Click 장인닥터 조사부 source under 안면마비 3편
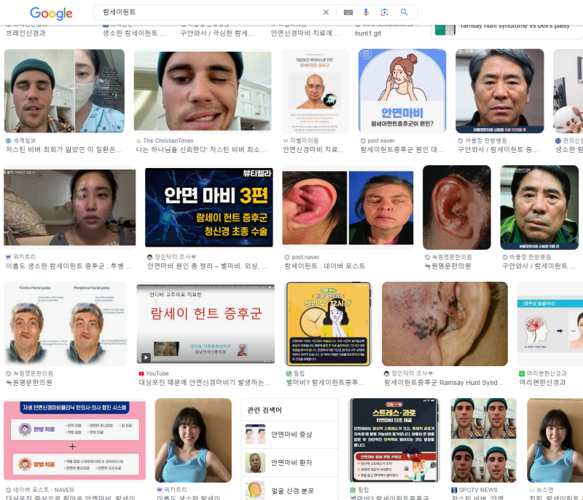 [x=172, y=257]
